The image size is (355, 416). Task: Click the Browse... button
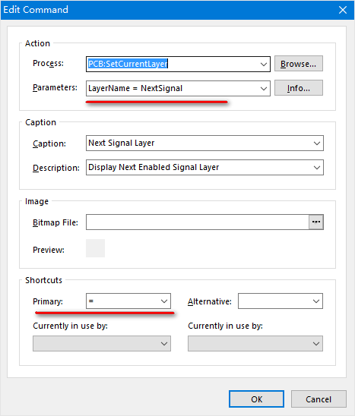click(299, 64)
